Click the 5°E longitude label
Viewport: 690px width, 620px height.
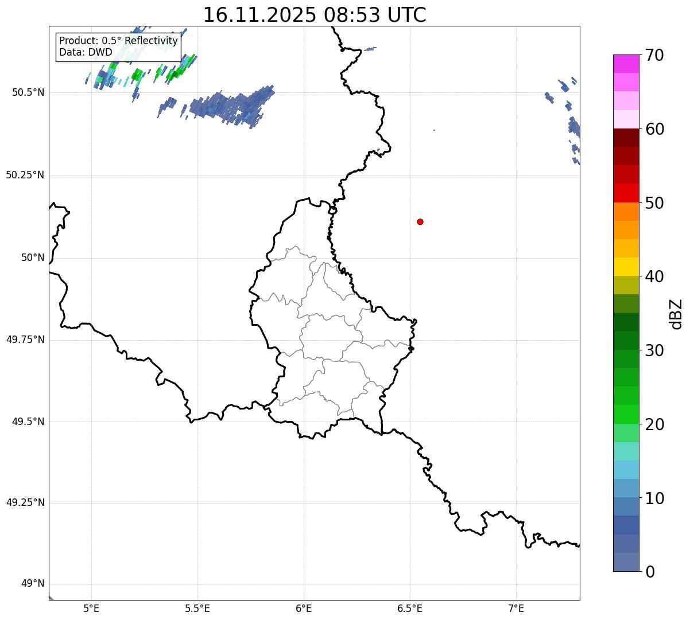pos(91,609)
